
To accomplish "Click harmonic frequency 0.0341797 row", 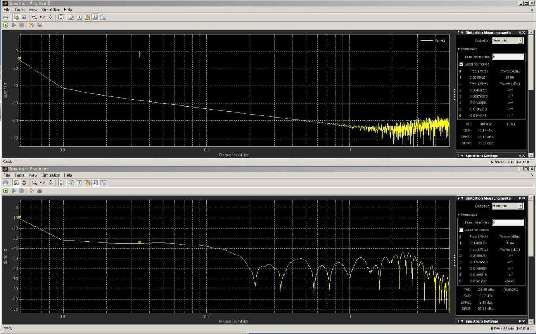I will click(x=492, y=281).
